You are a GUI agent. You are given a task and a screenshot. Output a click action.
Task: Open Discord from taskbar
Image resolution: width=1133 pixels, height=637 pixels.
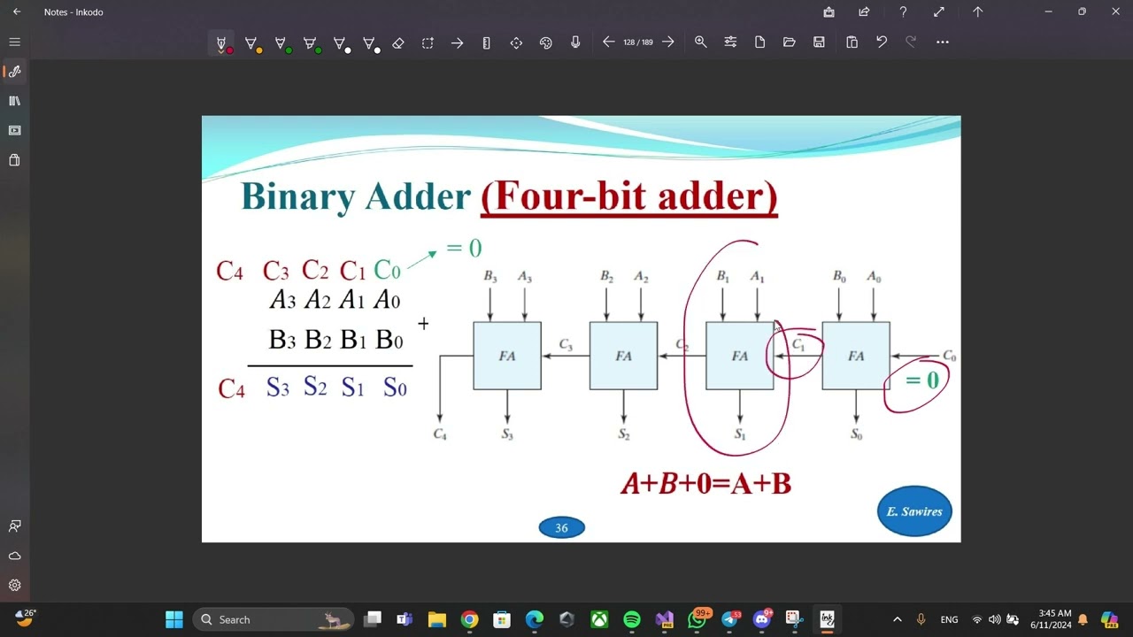pos(761,619)
